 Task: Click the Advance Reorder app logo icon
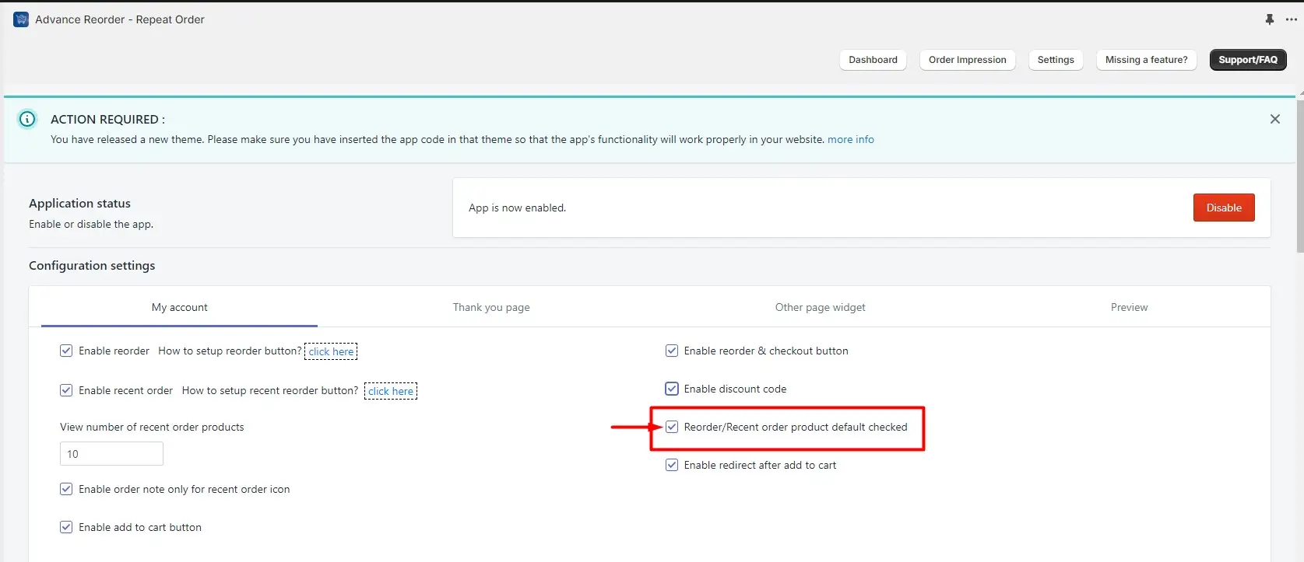click(21, 19)
